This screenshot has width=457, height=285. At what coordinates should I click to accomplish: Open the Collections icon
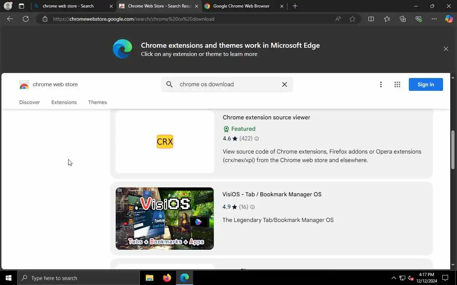click(x=403, y=19)
